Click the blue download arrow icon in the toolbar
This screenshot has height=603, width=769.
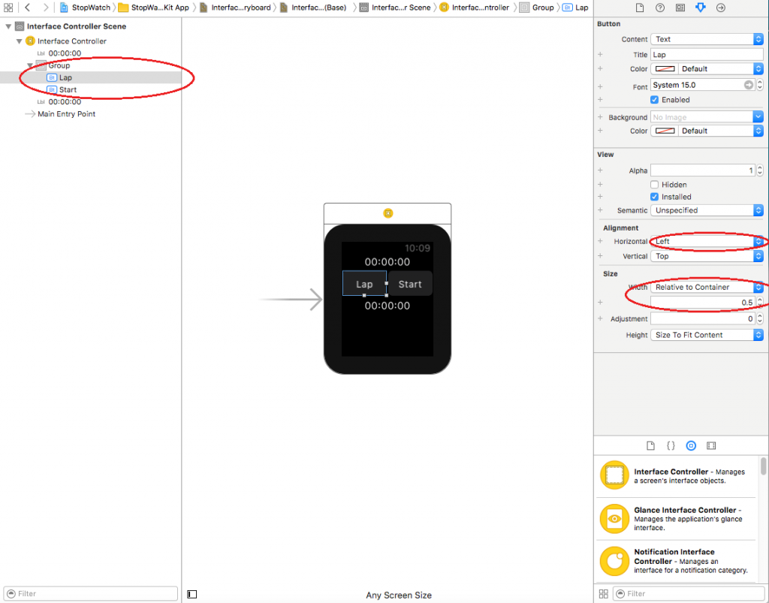coord(701,8)
